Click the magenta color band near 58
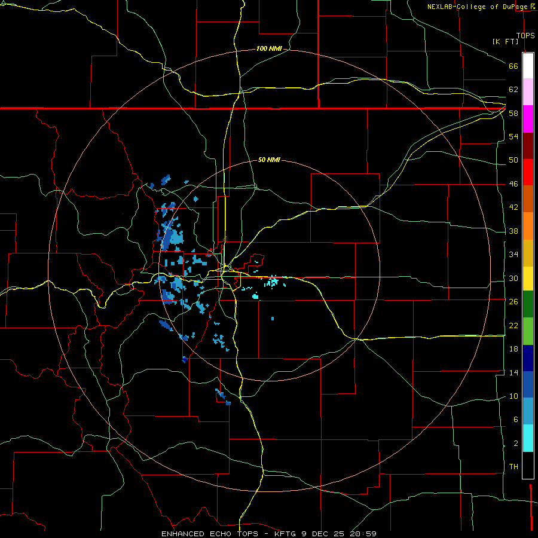Image resolution: width=538 pixels, height=538 pixels. pos(528,119)
